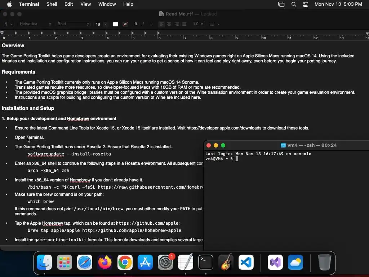Align text right in TextEdit
This screenshot has width=369, height=277.
177,24
